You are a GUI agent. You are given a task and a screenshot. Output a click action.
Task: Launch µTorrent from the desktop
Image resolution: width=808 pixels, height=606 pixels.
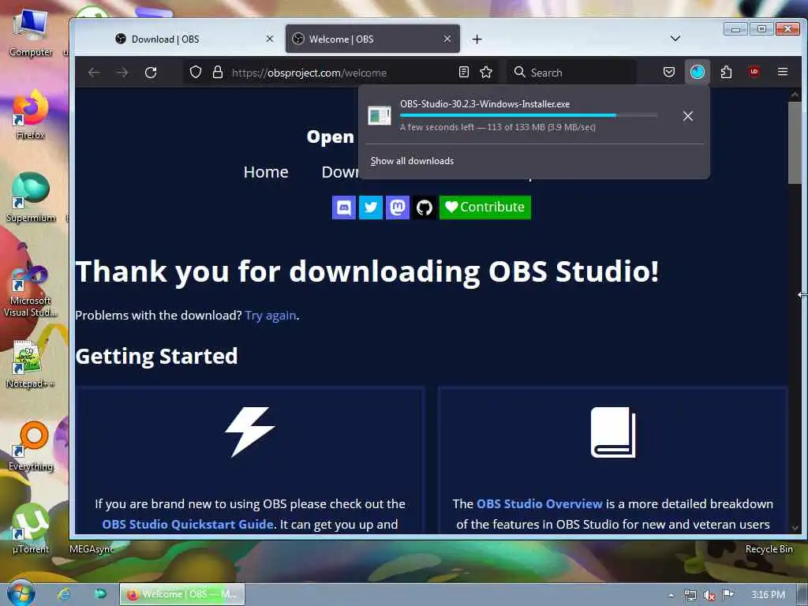coord(31,529)
